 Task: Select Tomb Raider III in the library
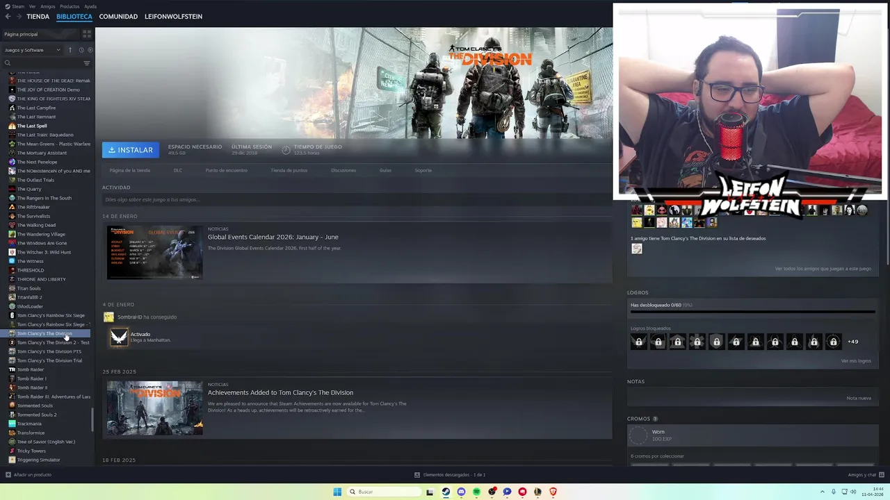49,397
